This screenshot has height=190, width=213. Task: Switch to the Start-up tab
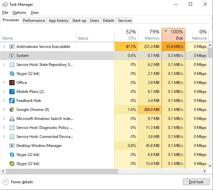coord(79,21)
